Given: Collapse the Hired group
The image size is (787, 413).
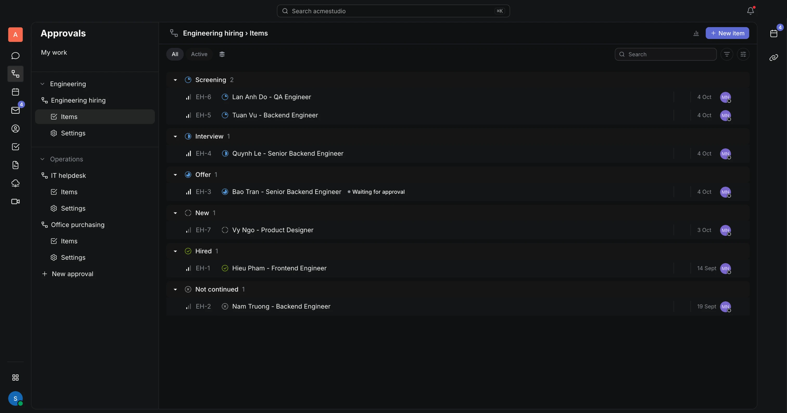Looking at the screenshot, I should 175,251.
